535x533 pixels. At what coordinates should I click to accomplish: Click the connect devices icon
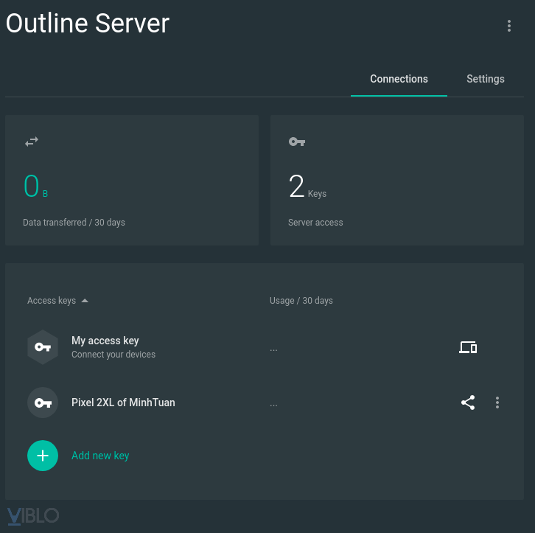click(468, 347)
